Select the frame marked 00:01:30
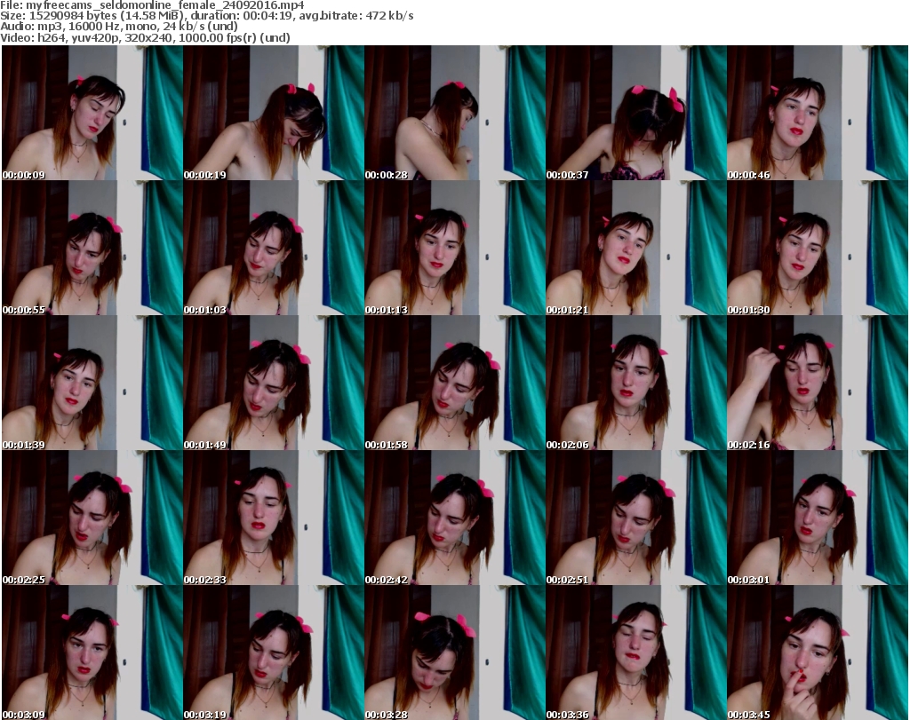The height and width of the screenshot is (720, 910). 818,248
